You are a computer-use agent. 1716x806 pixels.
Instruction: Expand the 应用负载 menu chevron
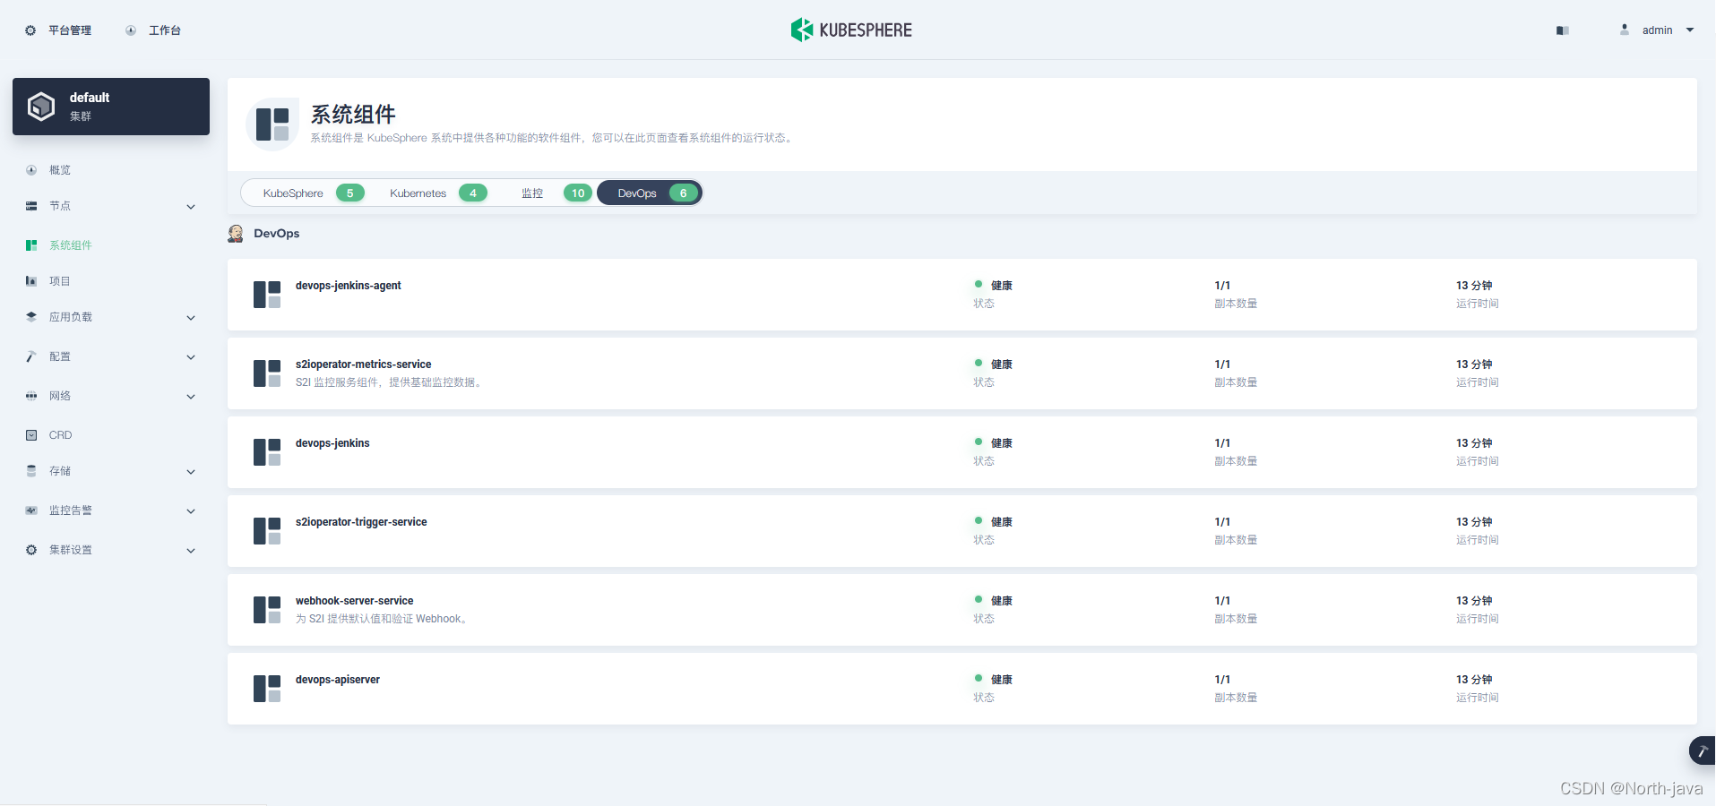[191, 318]
